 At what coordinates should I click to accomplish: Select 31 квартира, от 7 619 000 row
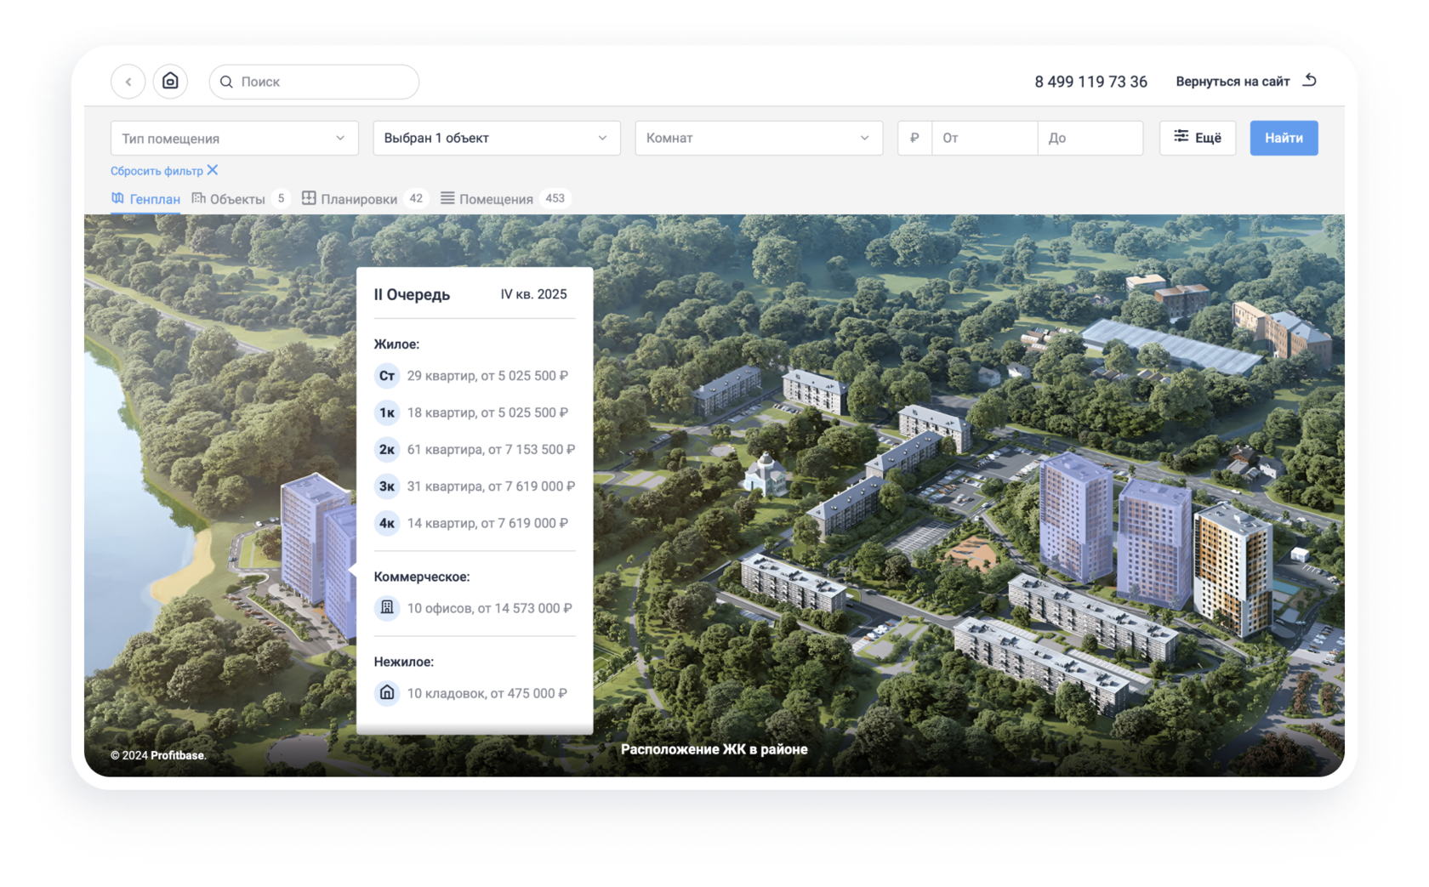(x=475, y=486)
